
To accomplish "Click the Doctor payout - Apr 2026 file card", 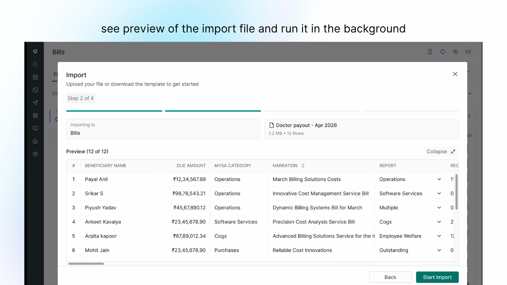I will [362, 129].
